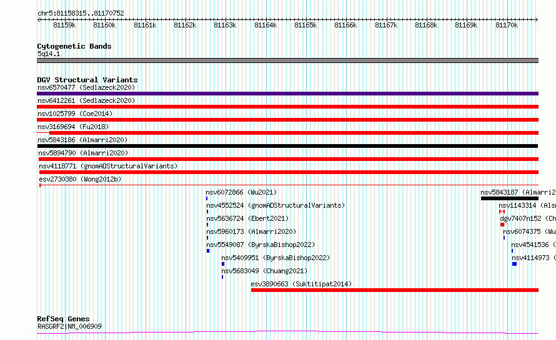Click the ruler's right arrow end
The height and width of the screenshot is (340, 556).
pos(537,19)
